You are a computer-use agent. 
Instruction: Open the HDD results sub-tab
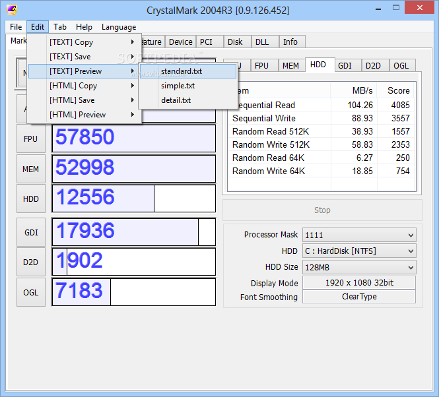320,65
